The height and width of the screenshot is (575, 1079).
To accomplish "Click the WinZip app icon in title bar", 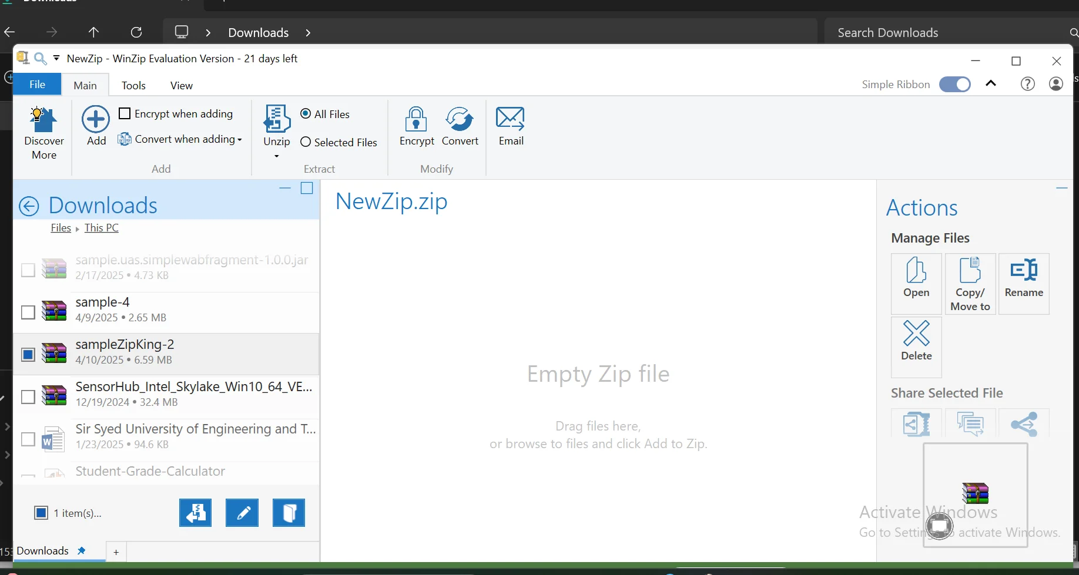I will coord(23,58).
